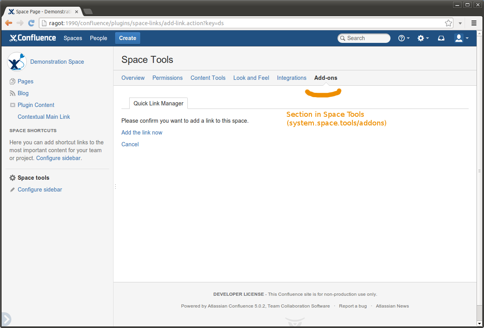Open the notifications tray icon
Screen dimensions: 484x328
pyautogui.click(x=441, y=38)
